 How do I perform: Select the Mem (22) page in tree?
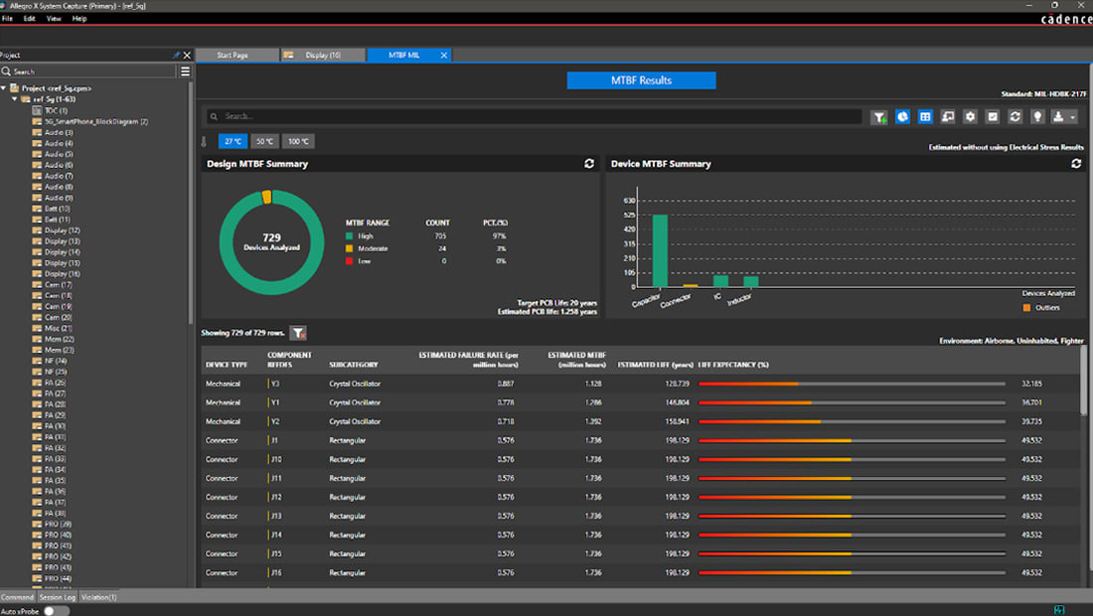60,340
